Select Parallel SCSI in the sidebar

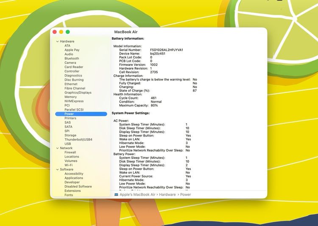point(74,110)
